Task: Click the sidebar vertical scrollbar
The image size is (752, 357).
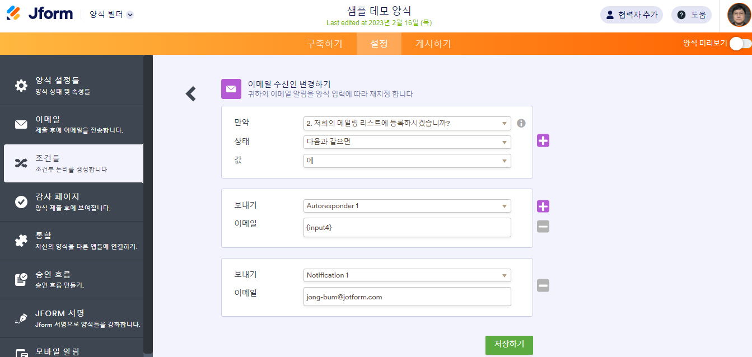Action: coord(148,204)
